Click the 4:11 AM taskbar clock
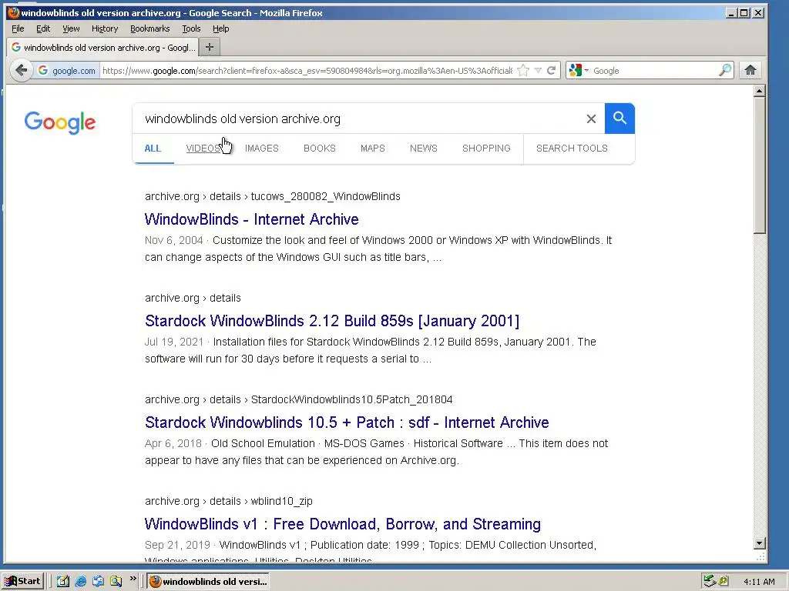The height and width of the screenshot is (591, 789). (x=759, y=582)
